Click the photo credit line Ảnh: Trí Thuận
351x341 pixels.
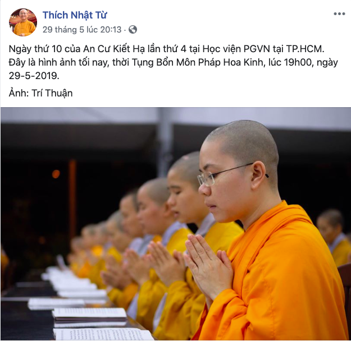pos(41,93)
